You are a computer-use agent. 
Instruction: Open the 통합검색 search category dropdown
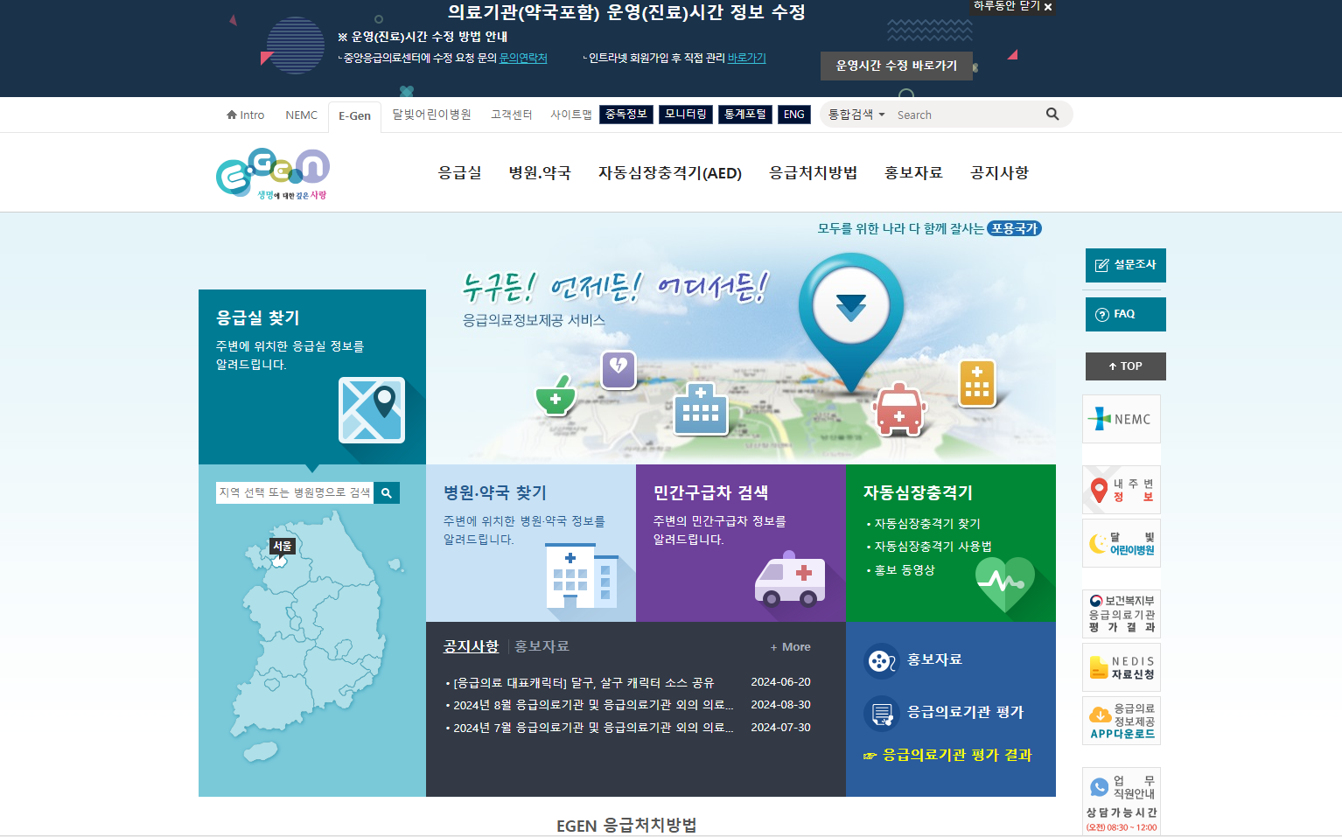855,114
